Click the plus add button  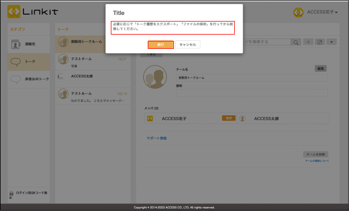(x=308, y=42)
